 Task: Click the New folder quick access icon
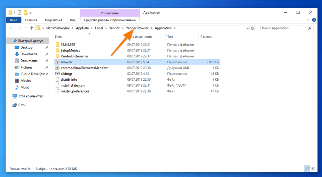click(25, 13)
